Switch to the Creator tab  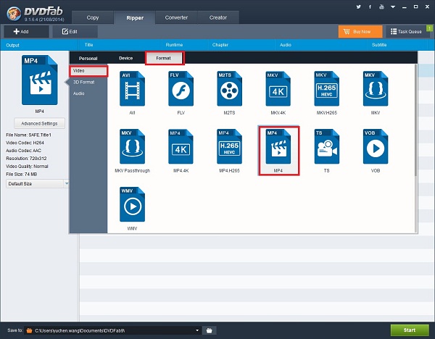218,17
